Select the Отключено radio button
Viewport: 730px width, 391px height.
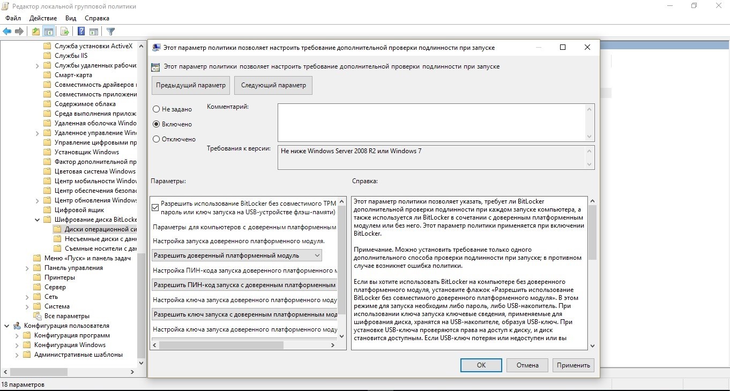click(157, 139)
